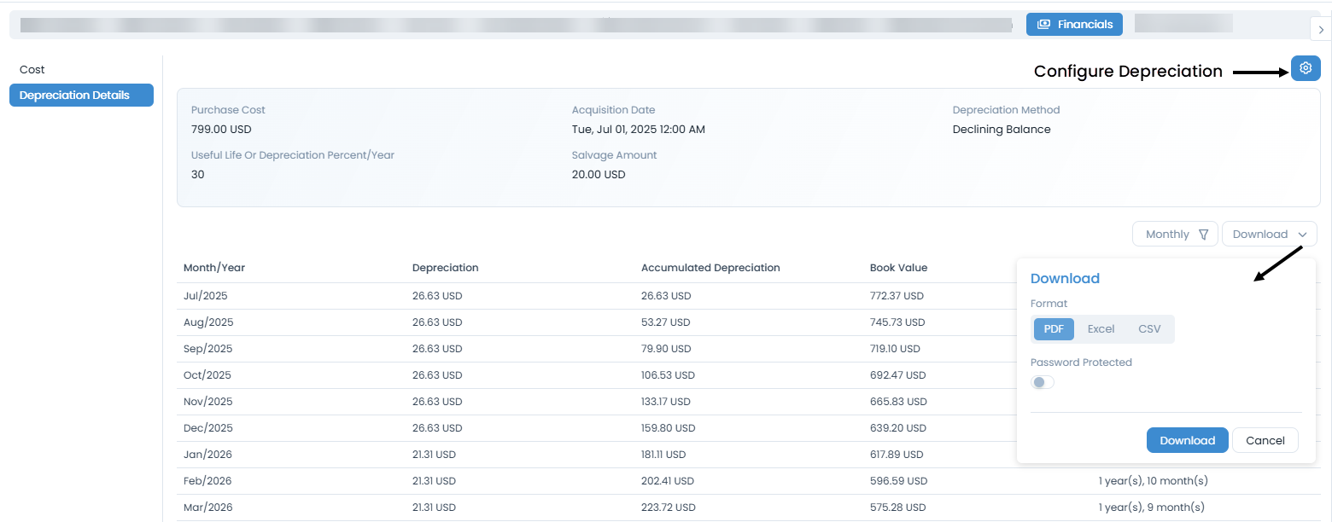Select the Excel format option
The width and height of the screenshot is (1332, 522).
(1101, 328)
